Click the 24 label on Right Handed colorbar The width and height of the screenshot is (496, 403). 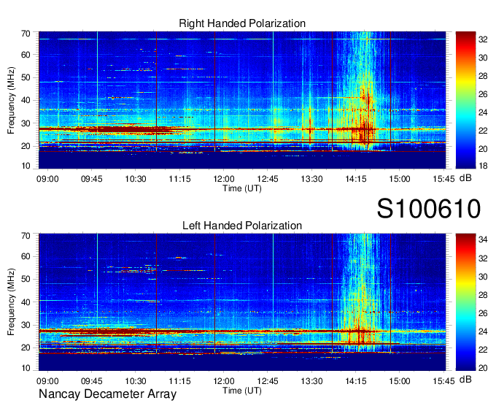click(x=483, y=112)
